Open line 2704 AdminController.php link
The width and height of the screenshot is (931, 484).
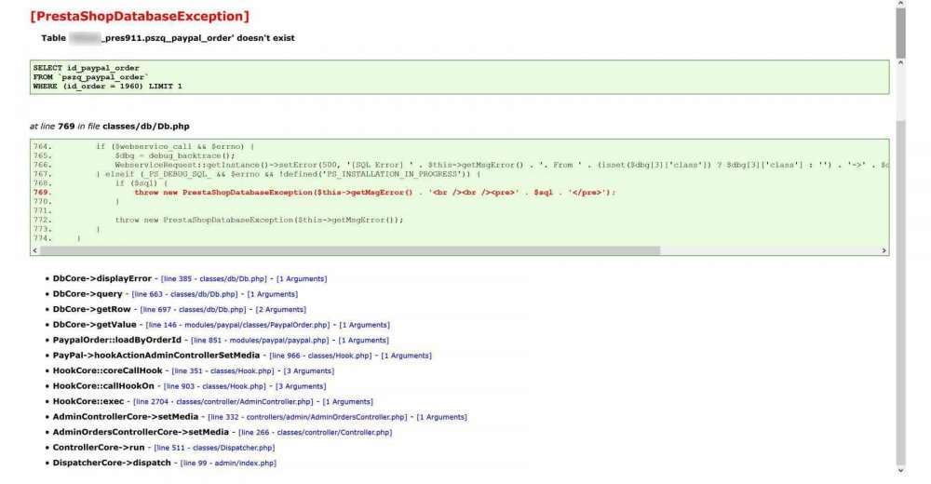pos(223,402)
